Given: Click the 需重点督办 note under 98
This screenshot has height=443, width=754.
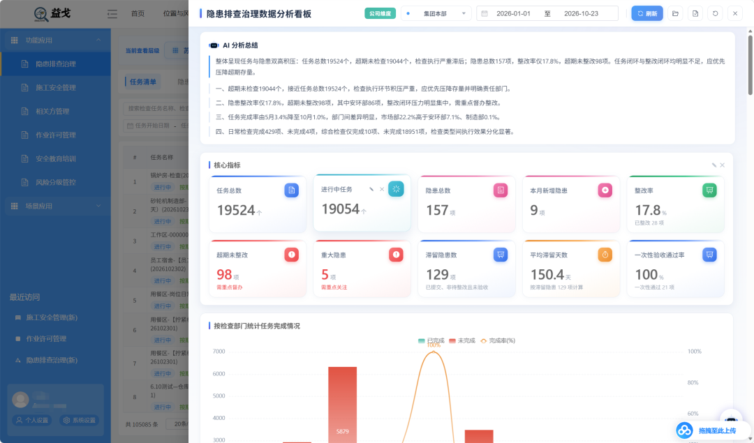Looking at the screenshot, I should point(230,287).
